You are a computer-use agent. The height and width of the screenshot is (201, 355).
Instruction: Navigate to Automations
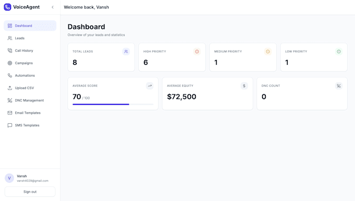pyautogui.click(x=30, y=75)
